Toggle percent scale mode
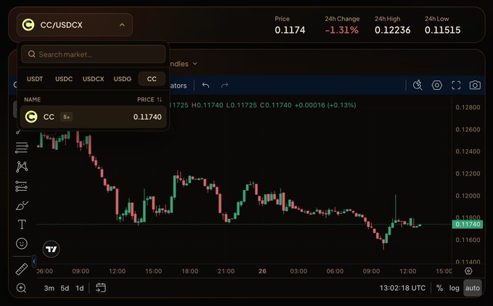The height and width of the screenshot is (306, 493). tap(439, 288)
